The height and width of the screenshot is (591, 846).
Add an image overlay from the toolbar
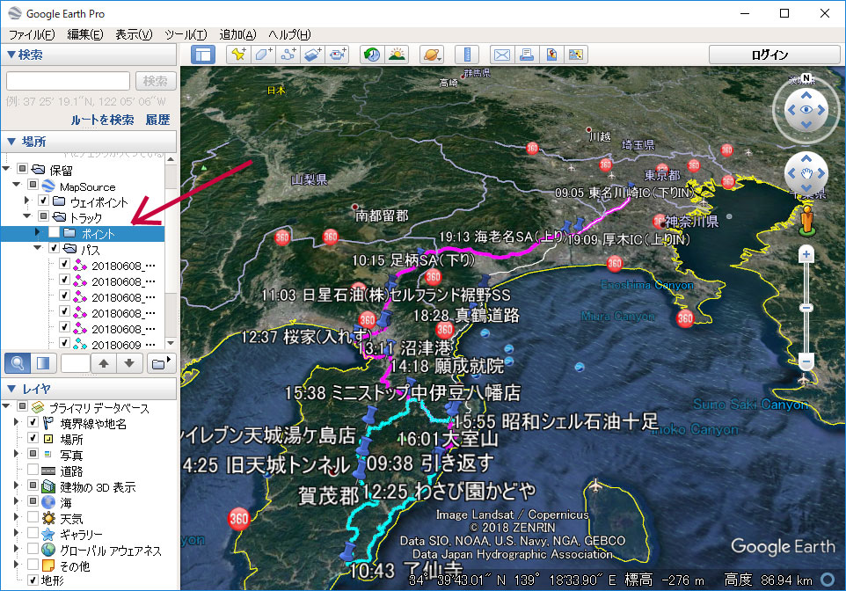pos(313,55)
